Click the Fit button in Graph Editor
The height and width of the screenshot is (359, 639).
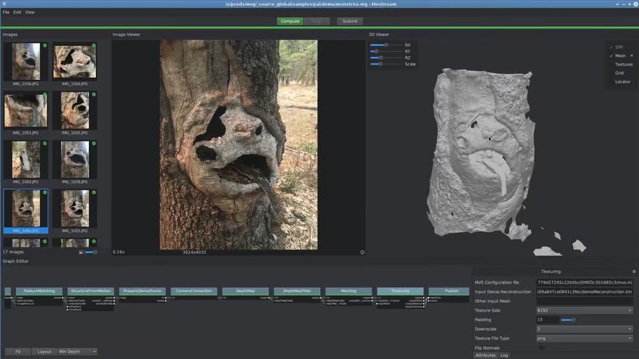[18, 351]
